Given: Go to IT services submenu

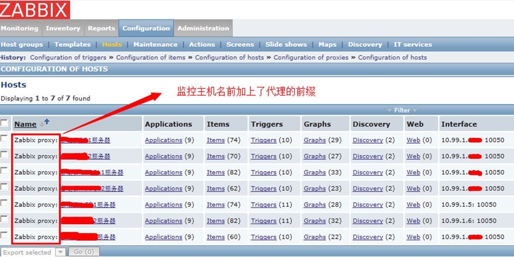Looking at the screenshot, I should (x=413, y=44).
